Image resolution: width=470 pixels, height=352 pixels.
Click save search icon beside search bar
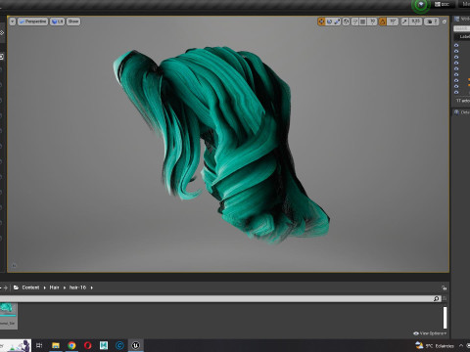tap(445, 298)
